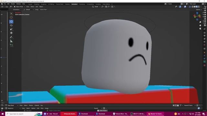Select the Scale tool
This screenshot has width=207, height=116.
pos(11,29)
